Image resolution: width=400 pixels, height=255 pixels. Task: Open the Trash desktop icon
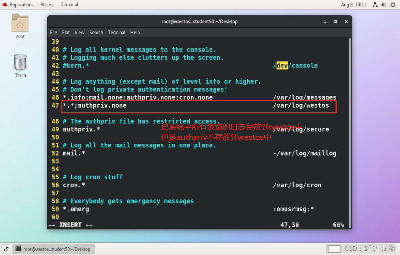coord(20,61)
